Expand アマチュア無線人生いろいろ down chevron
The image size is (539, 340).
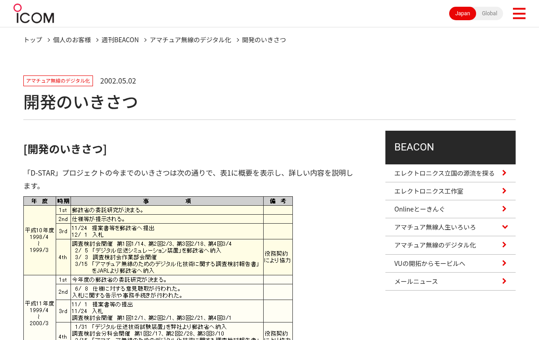click(x=505, y=227)
